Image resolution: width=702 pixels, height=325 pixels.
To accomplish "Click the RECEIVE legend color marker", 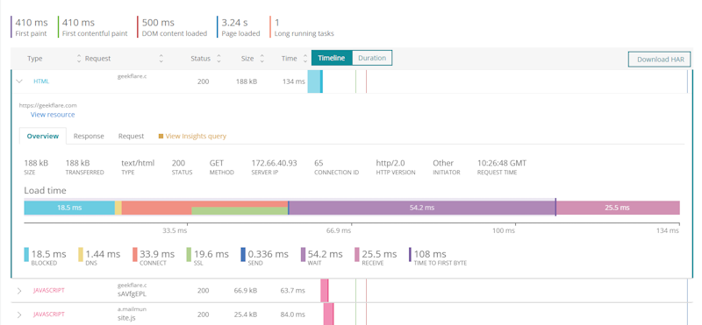I will [x=357, y=255].
